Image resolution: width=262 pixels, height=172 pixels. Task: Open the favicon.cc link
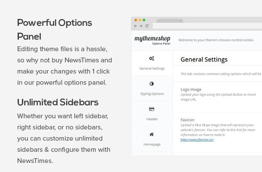(197, 140)
